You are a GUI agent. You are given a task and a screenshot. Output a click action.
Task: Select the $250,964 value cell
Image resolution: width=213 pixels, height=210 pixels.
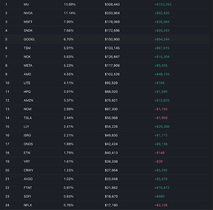click(x=112, y=13)
